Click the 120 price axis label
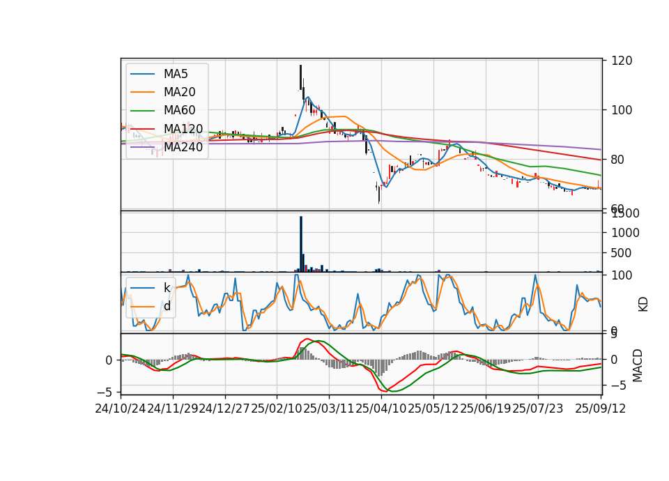 (x=622, y=61)
